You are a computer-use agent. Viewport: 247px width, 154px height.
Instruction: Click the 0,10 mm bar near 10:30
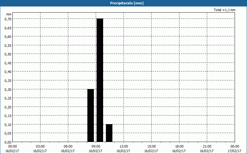(109, 133)
